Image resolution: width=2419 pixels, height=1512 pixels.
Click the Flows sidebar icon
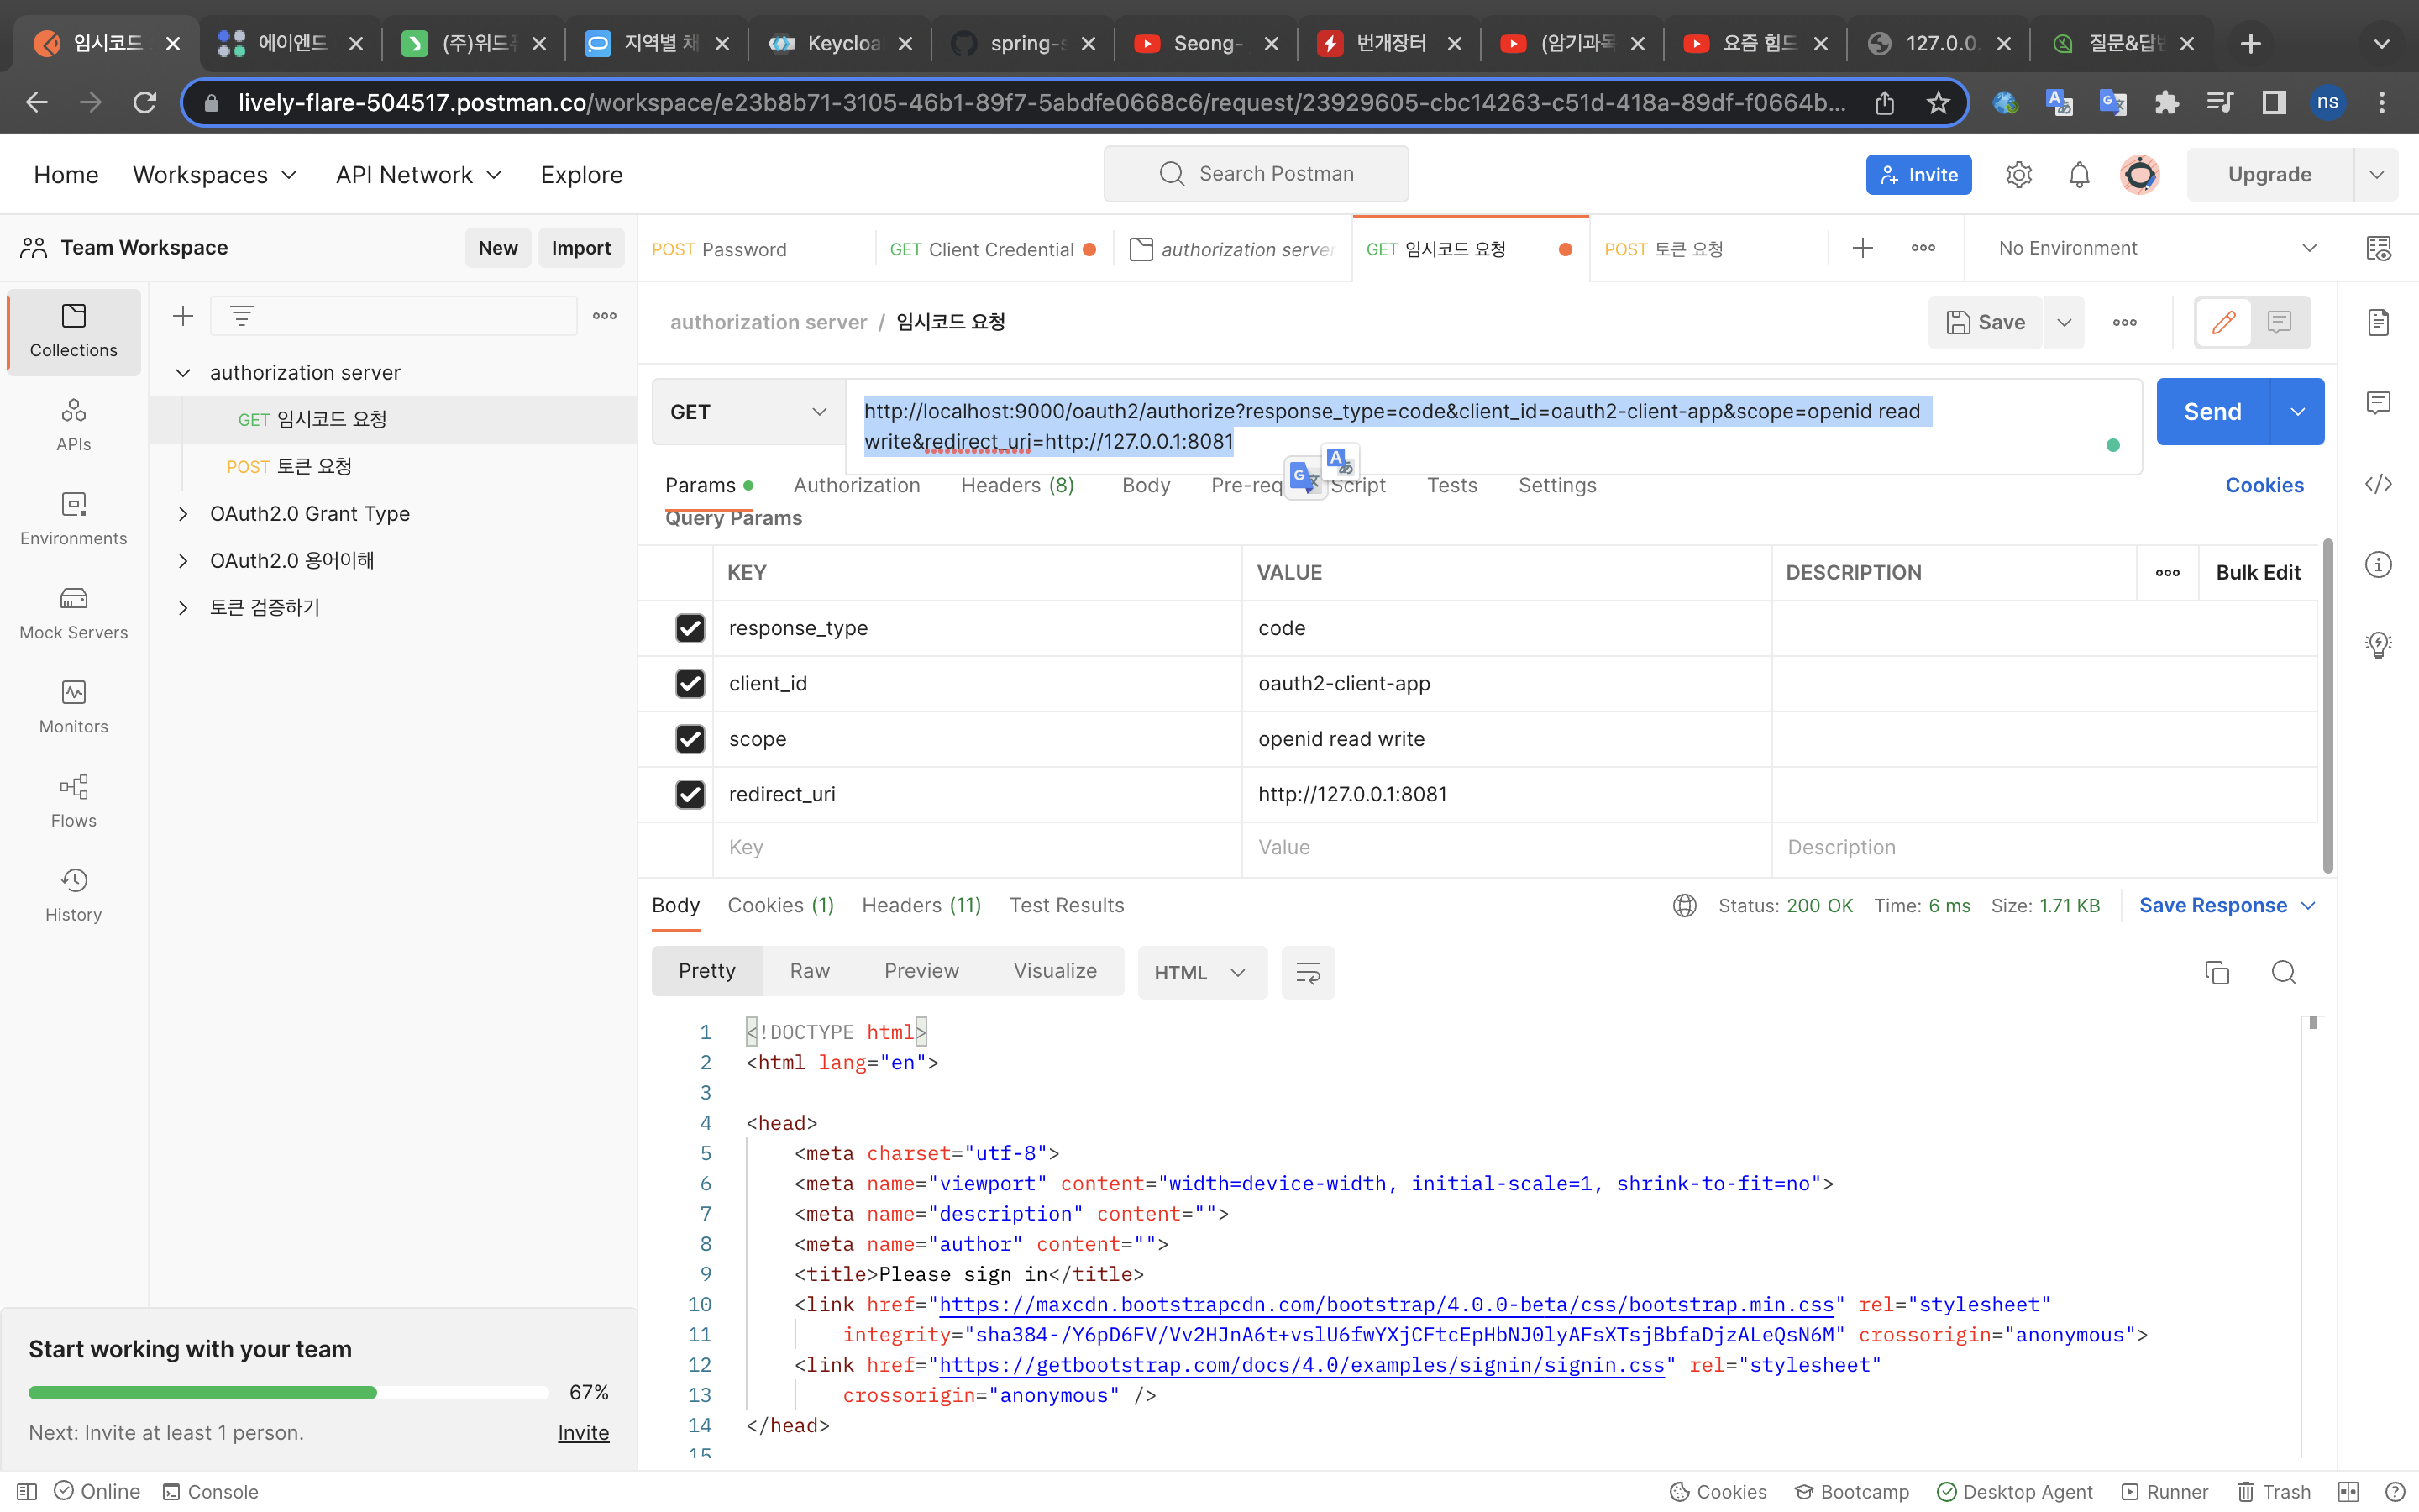[71, 800]
